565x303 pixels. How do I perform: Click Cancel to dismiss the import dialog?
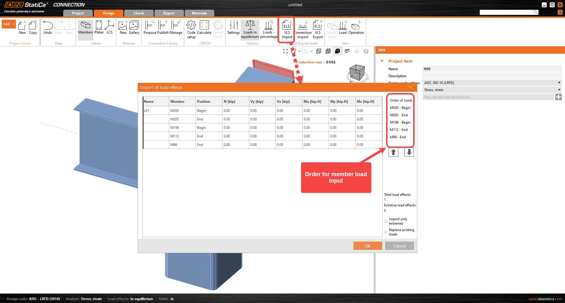tap(399, 246)
